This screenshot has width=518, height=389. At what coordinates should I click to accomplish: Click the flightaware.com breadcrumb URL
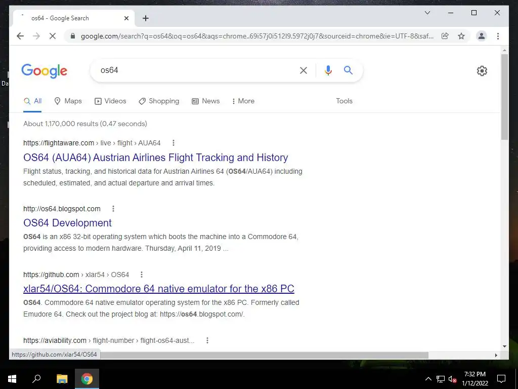[92, 143]
